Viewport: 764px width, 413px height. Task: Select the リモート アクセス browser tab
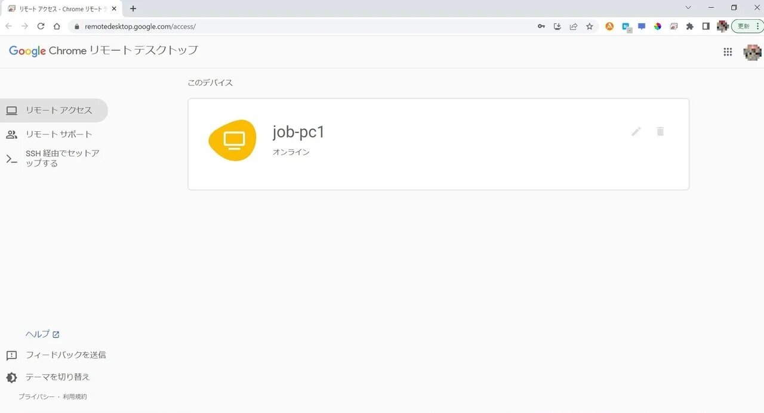click(62, 9)
